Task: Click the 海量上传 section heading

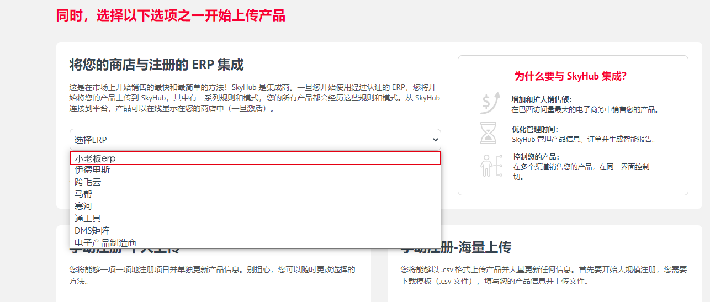Action: [456, 248]
